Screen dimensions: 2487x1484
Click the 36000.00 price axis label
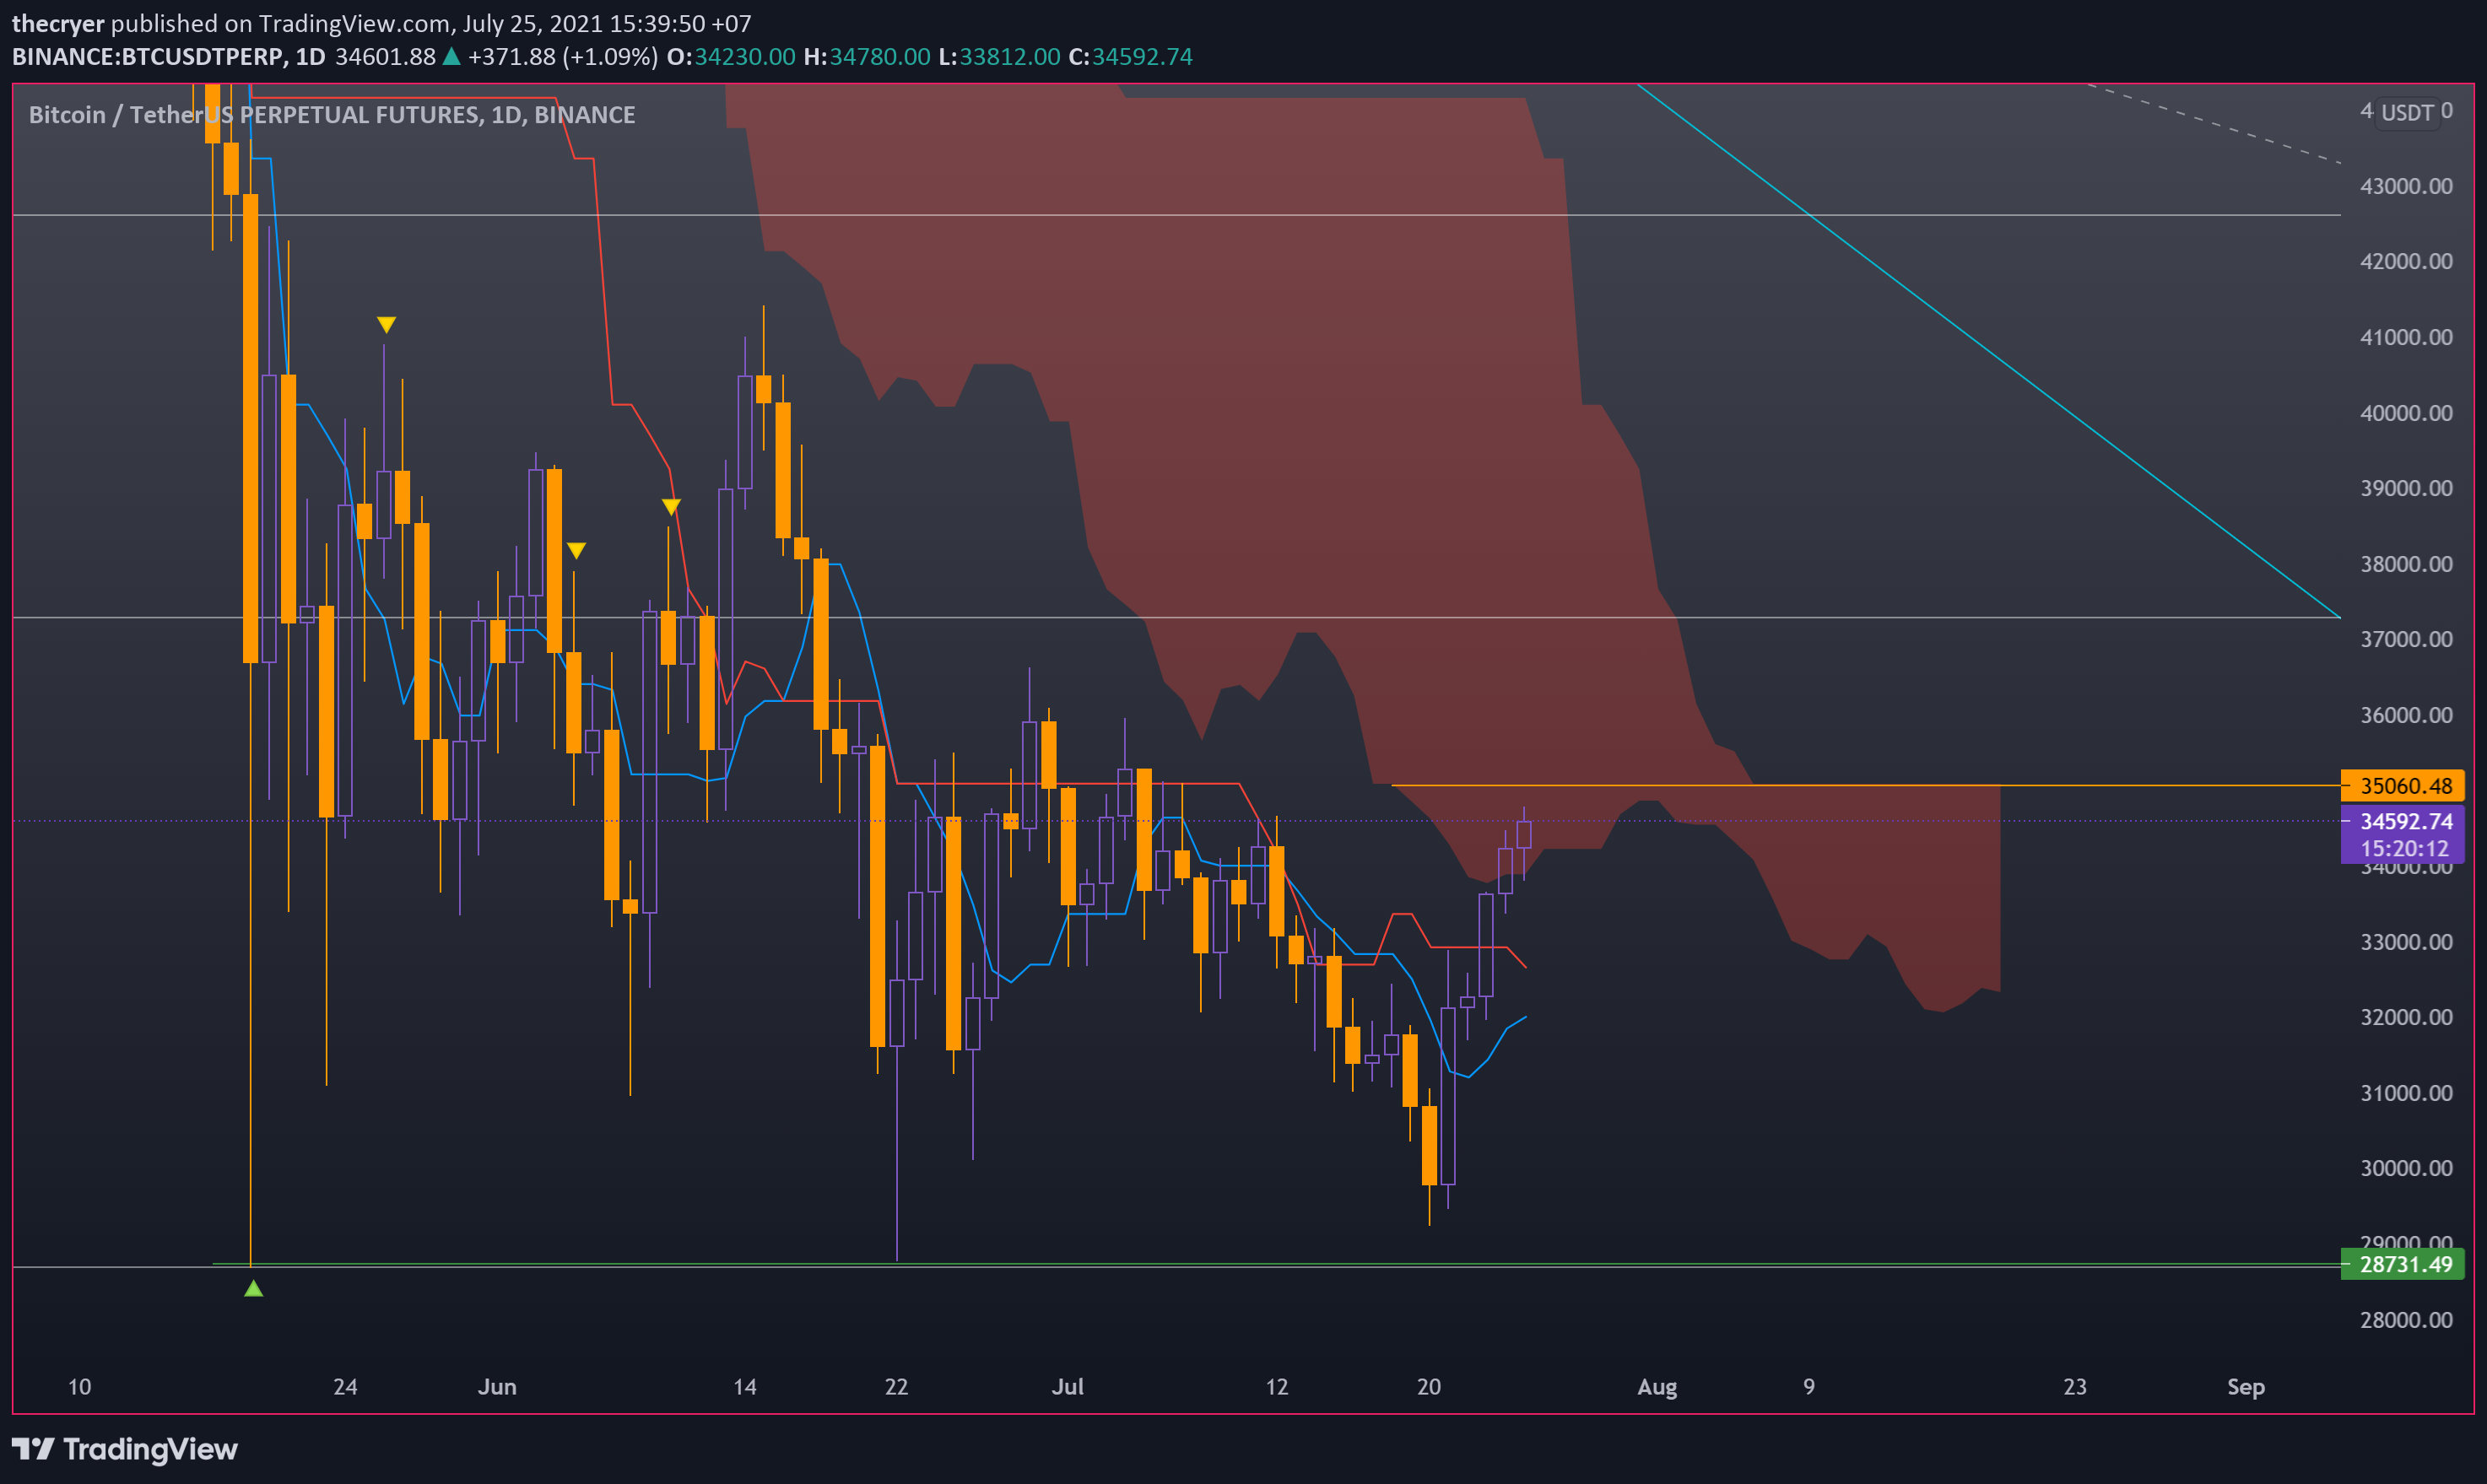[x=2406, y=715]
